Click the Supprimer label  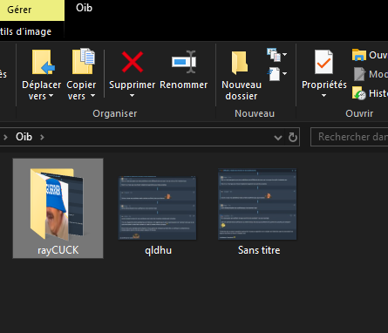coord(132,85)
